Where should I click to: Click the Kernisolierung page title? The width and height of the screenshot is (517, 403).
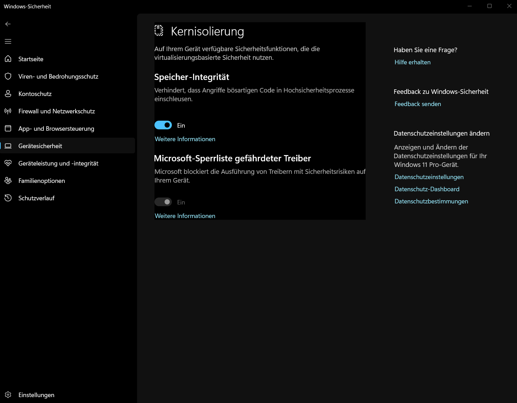[207, 31]
